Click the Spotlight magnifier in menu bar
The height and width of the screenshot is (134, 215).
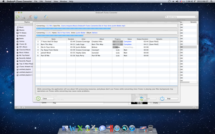click(x=211, y=1)
